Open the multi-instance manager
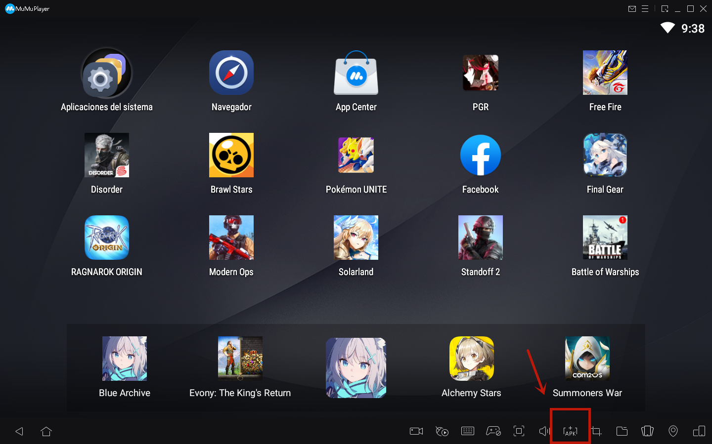The width and height of the screenshot is (712, 444). [699, 431]
